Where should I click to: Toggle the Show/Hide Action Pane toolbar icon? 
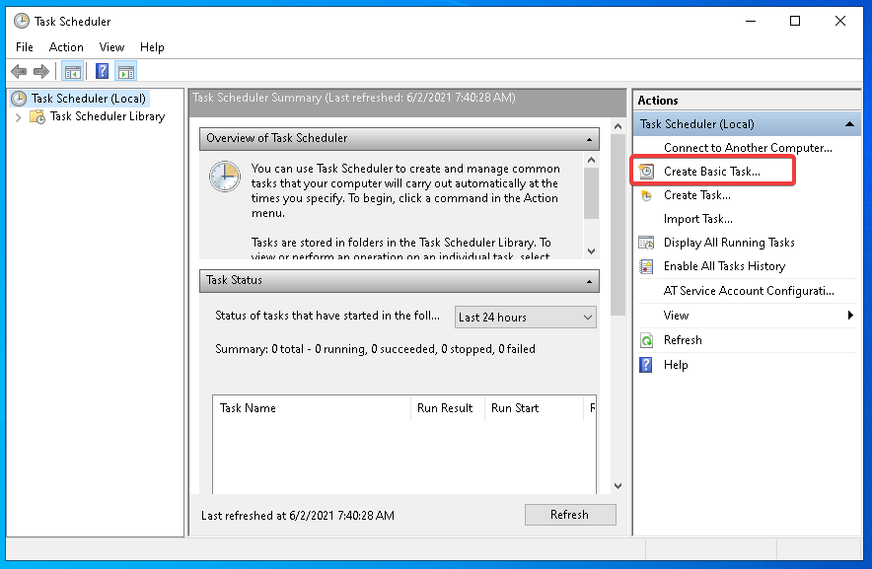point(126,71)
